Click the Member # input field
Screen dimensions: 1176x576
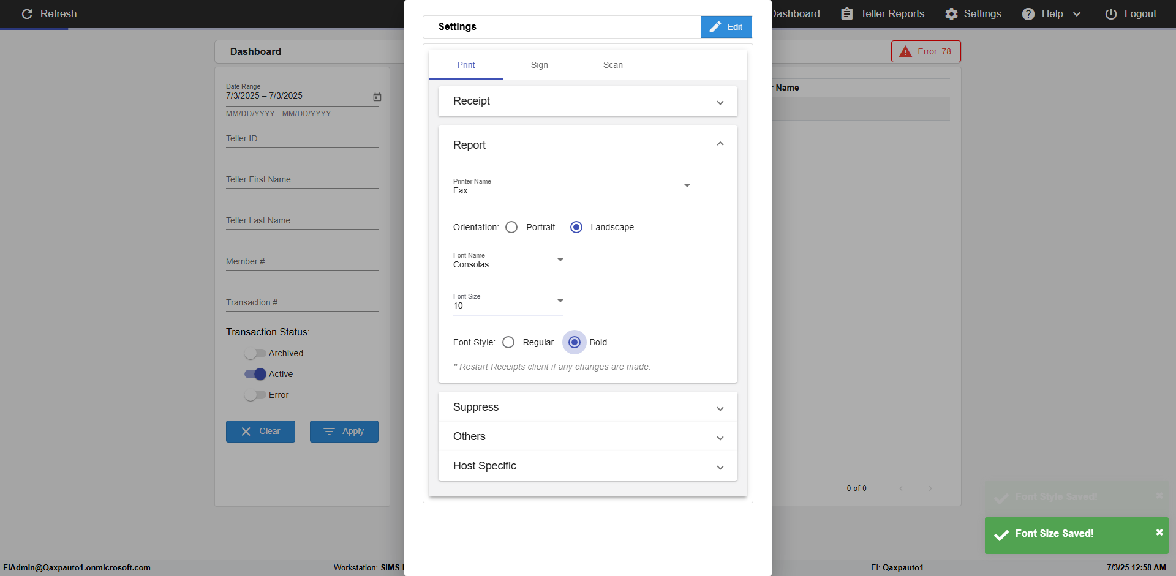point(302,262)
